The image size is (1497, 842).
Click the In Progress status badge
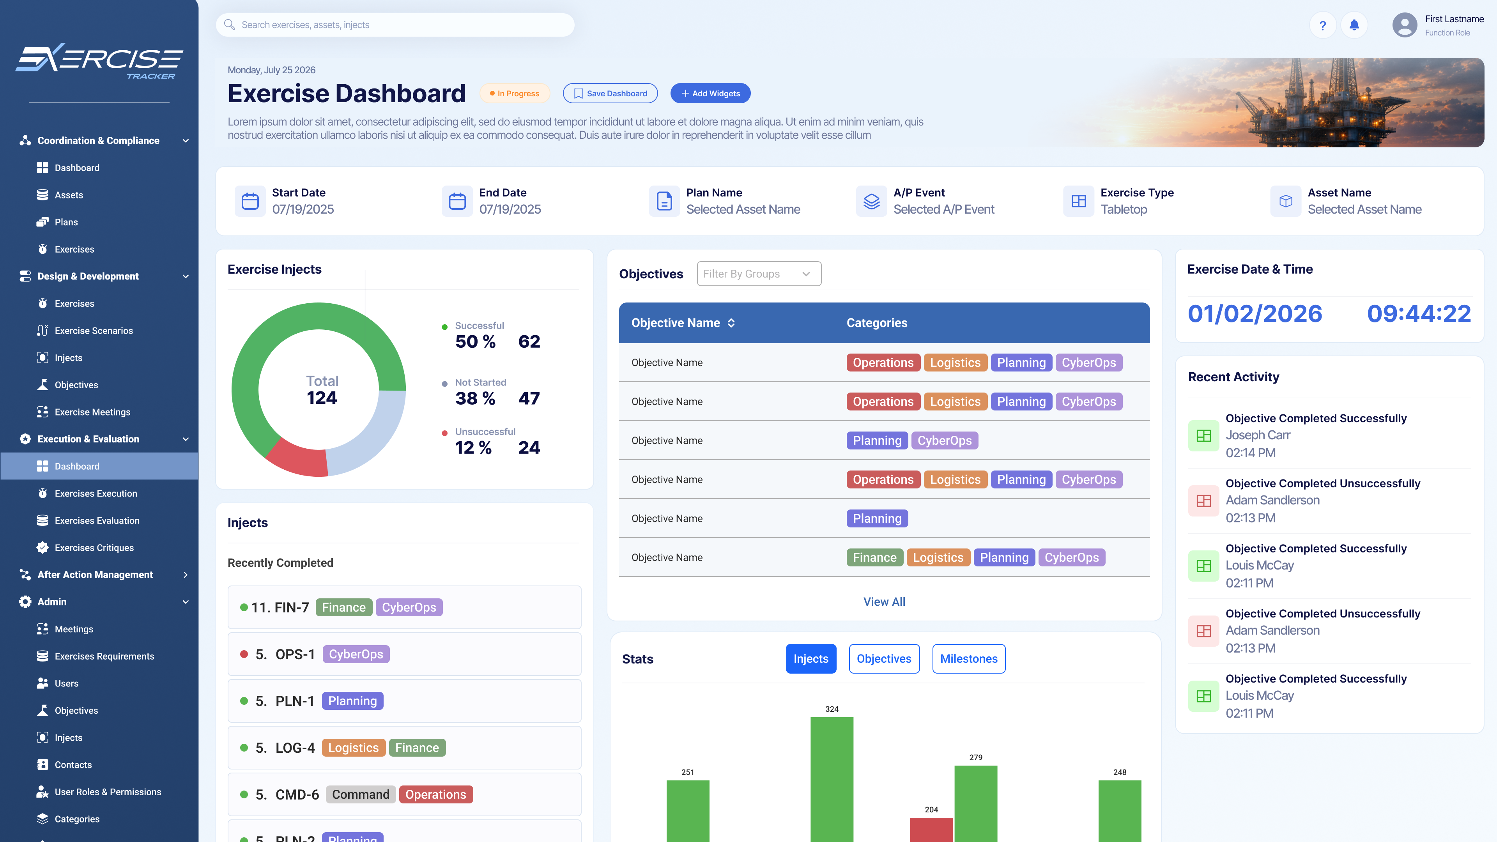pos(514,93)
